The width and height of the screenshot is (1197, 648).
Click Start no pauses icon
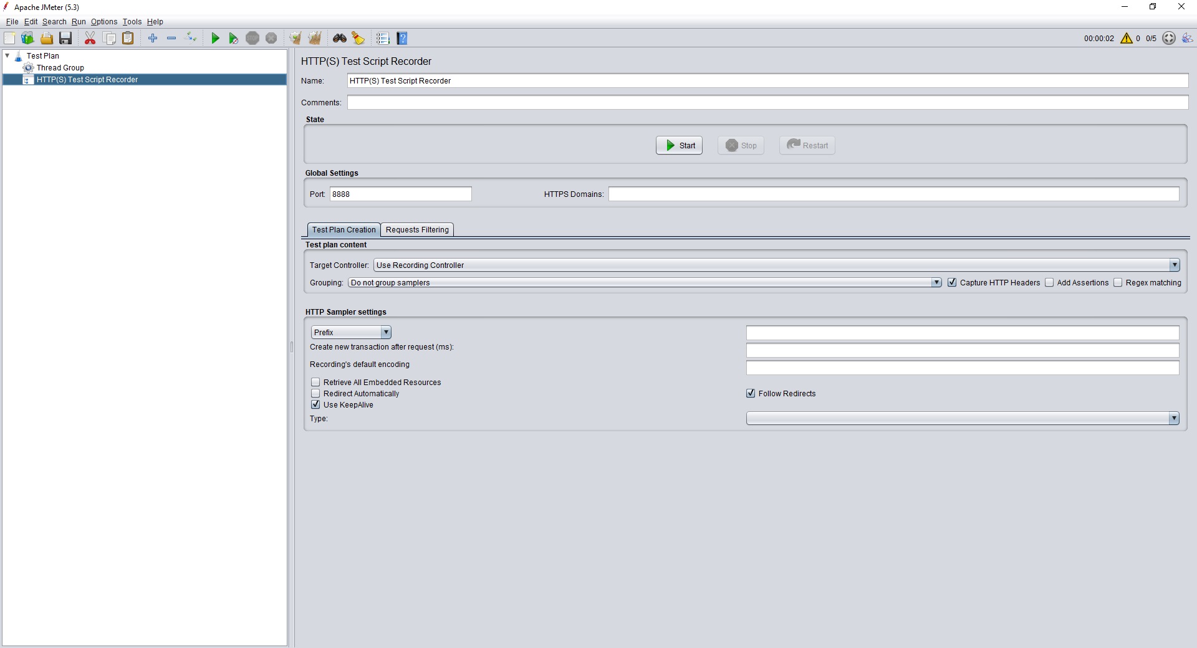tap(234, 39)
